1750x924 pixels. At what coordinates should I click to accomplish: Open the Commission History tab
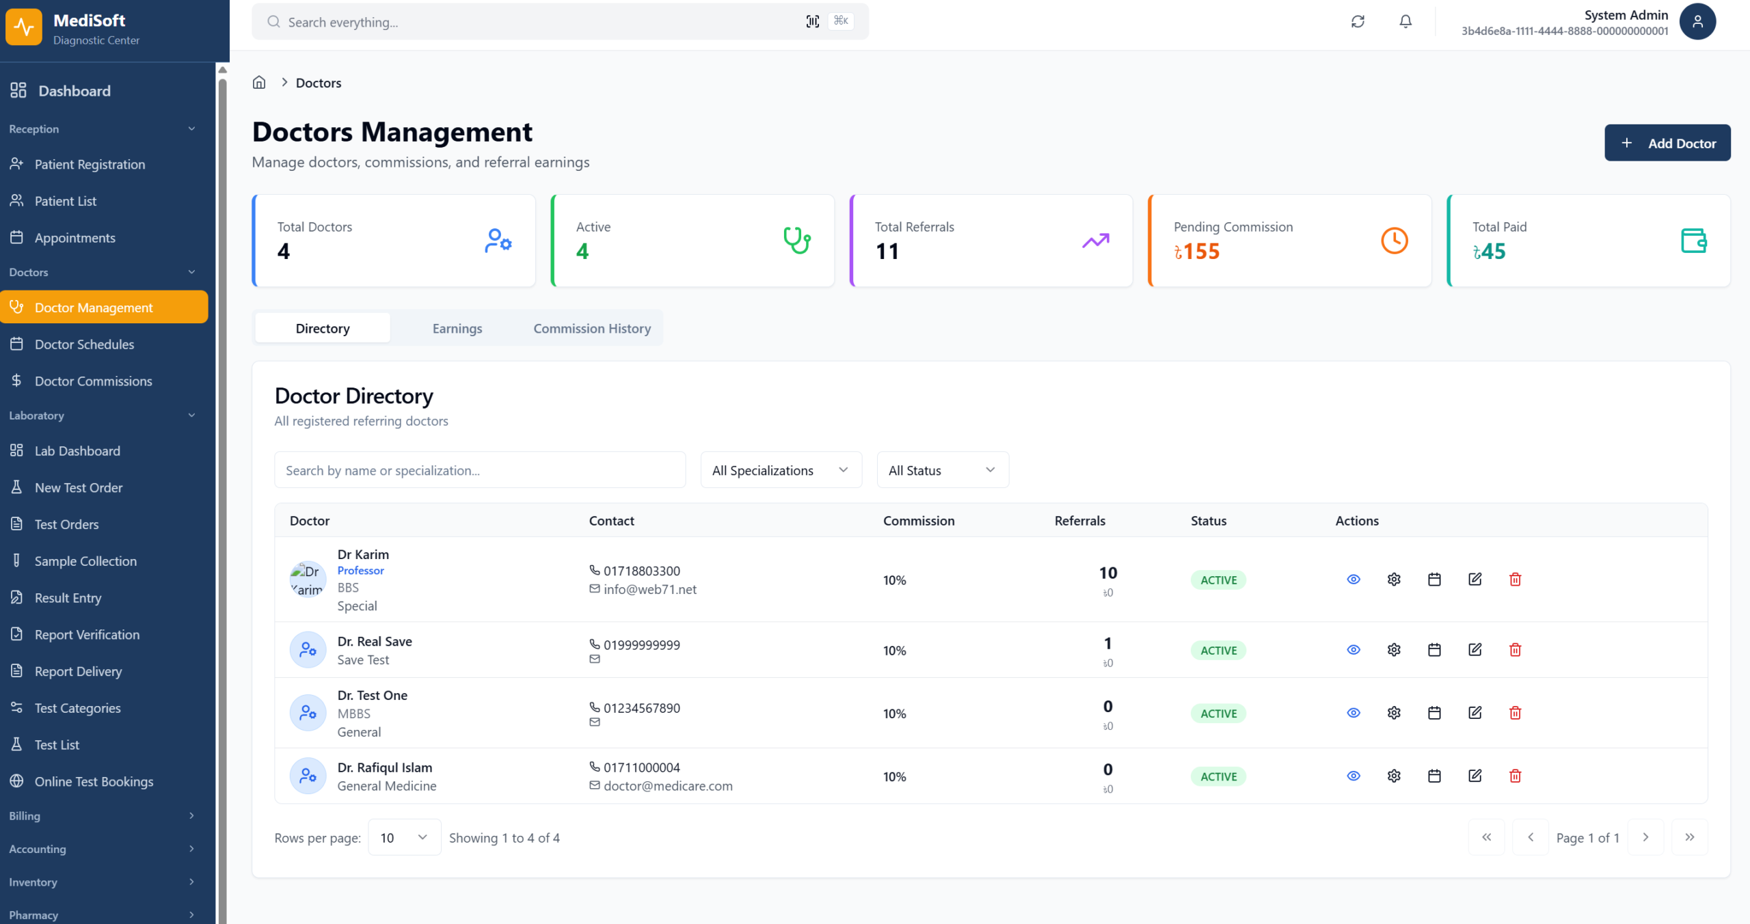click(591, 328)
